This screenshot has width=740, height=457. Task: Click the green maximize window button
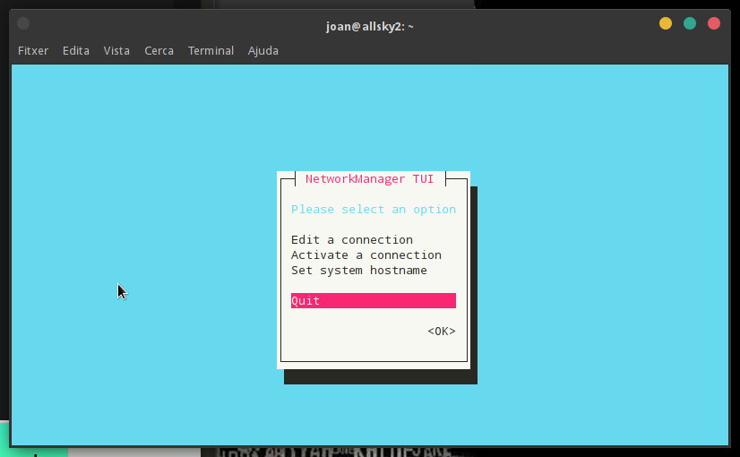pyautogui.click(x=690, y=23)
